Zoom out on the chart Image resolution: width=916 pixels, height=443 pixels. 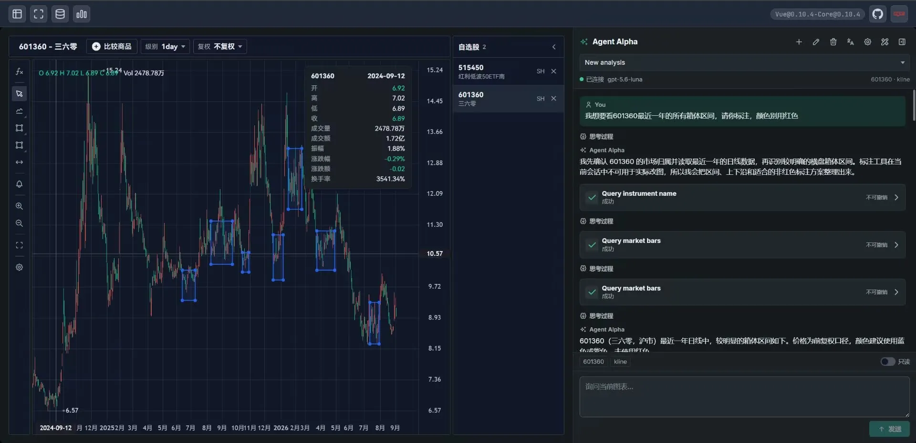tap(19, 223)
